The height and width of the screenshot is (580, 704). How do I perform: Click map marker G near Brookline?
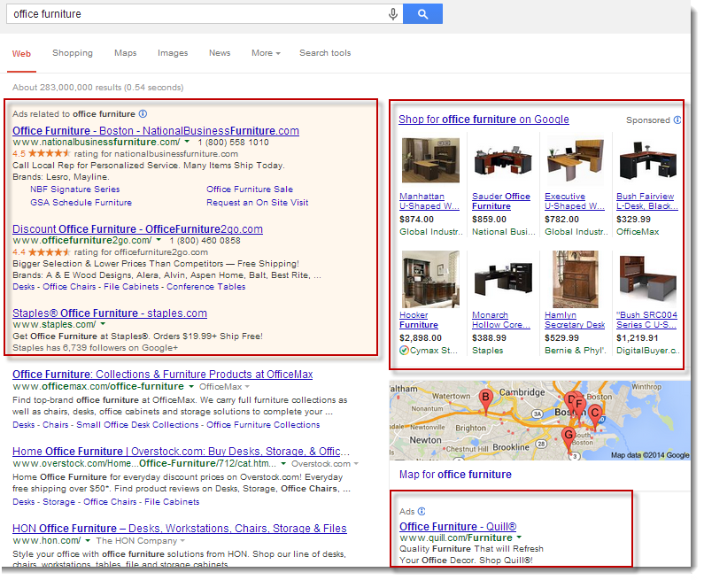point(569,439)
